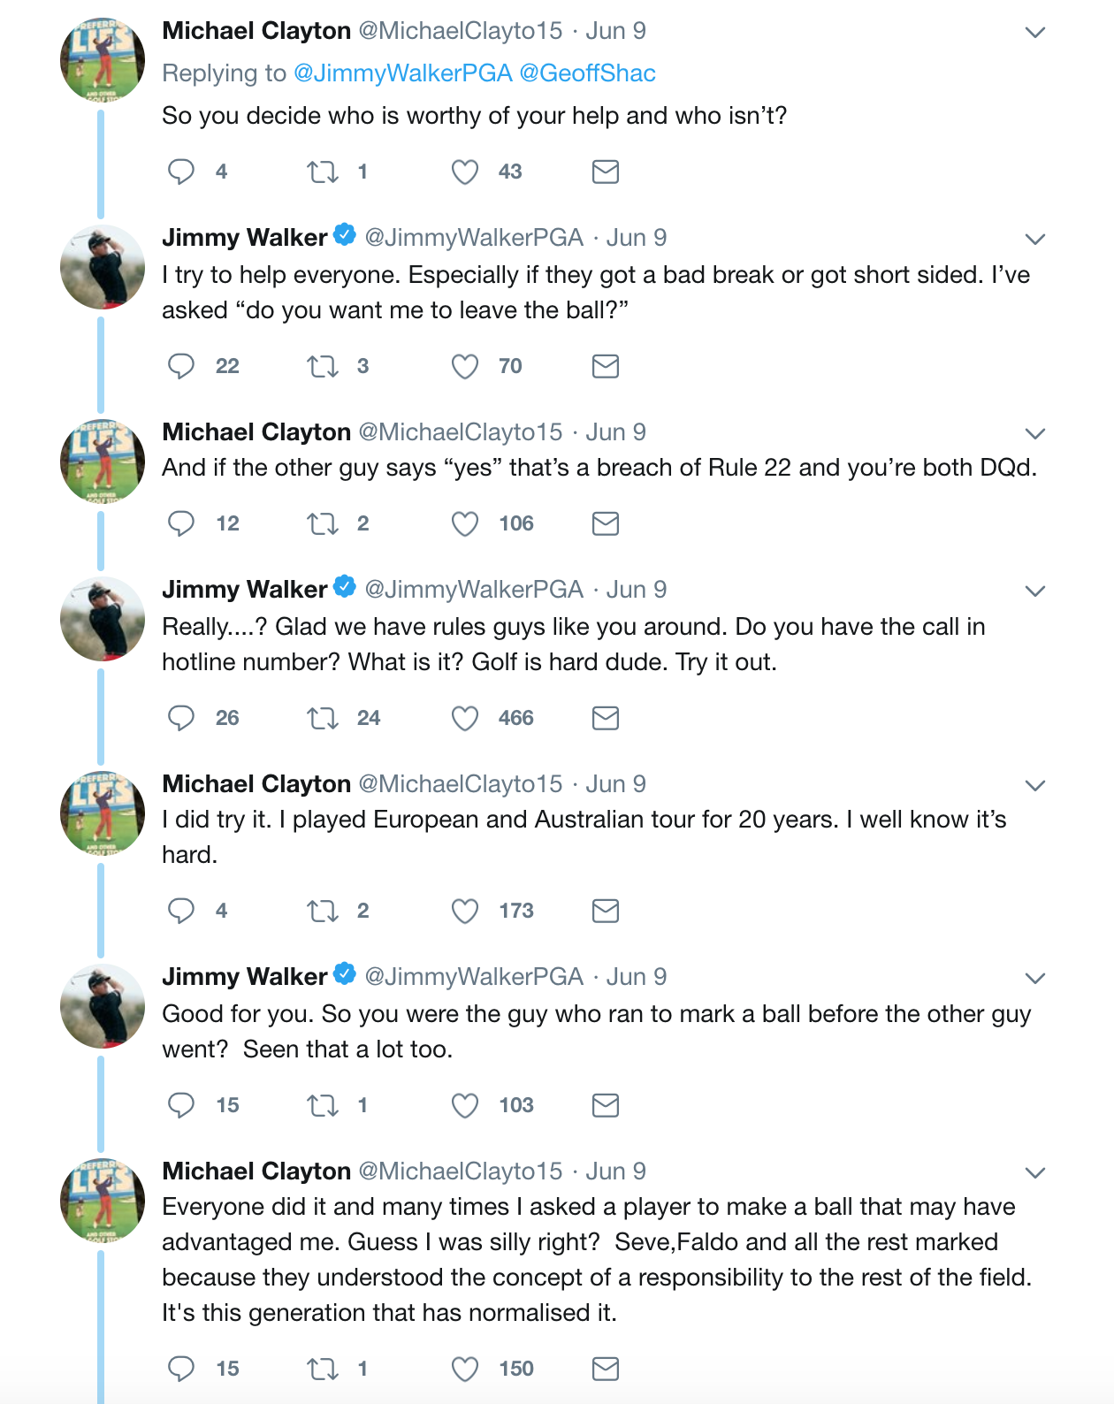
Task: Open the options chevron on the first tweet
Action: tap(1035, 33)
